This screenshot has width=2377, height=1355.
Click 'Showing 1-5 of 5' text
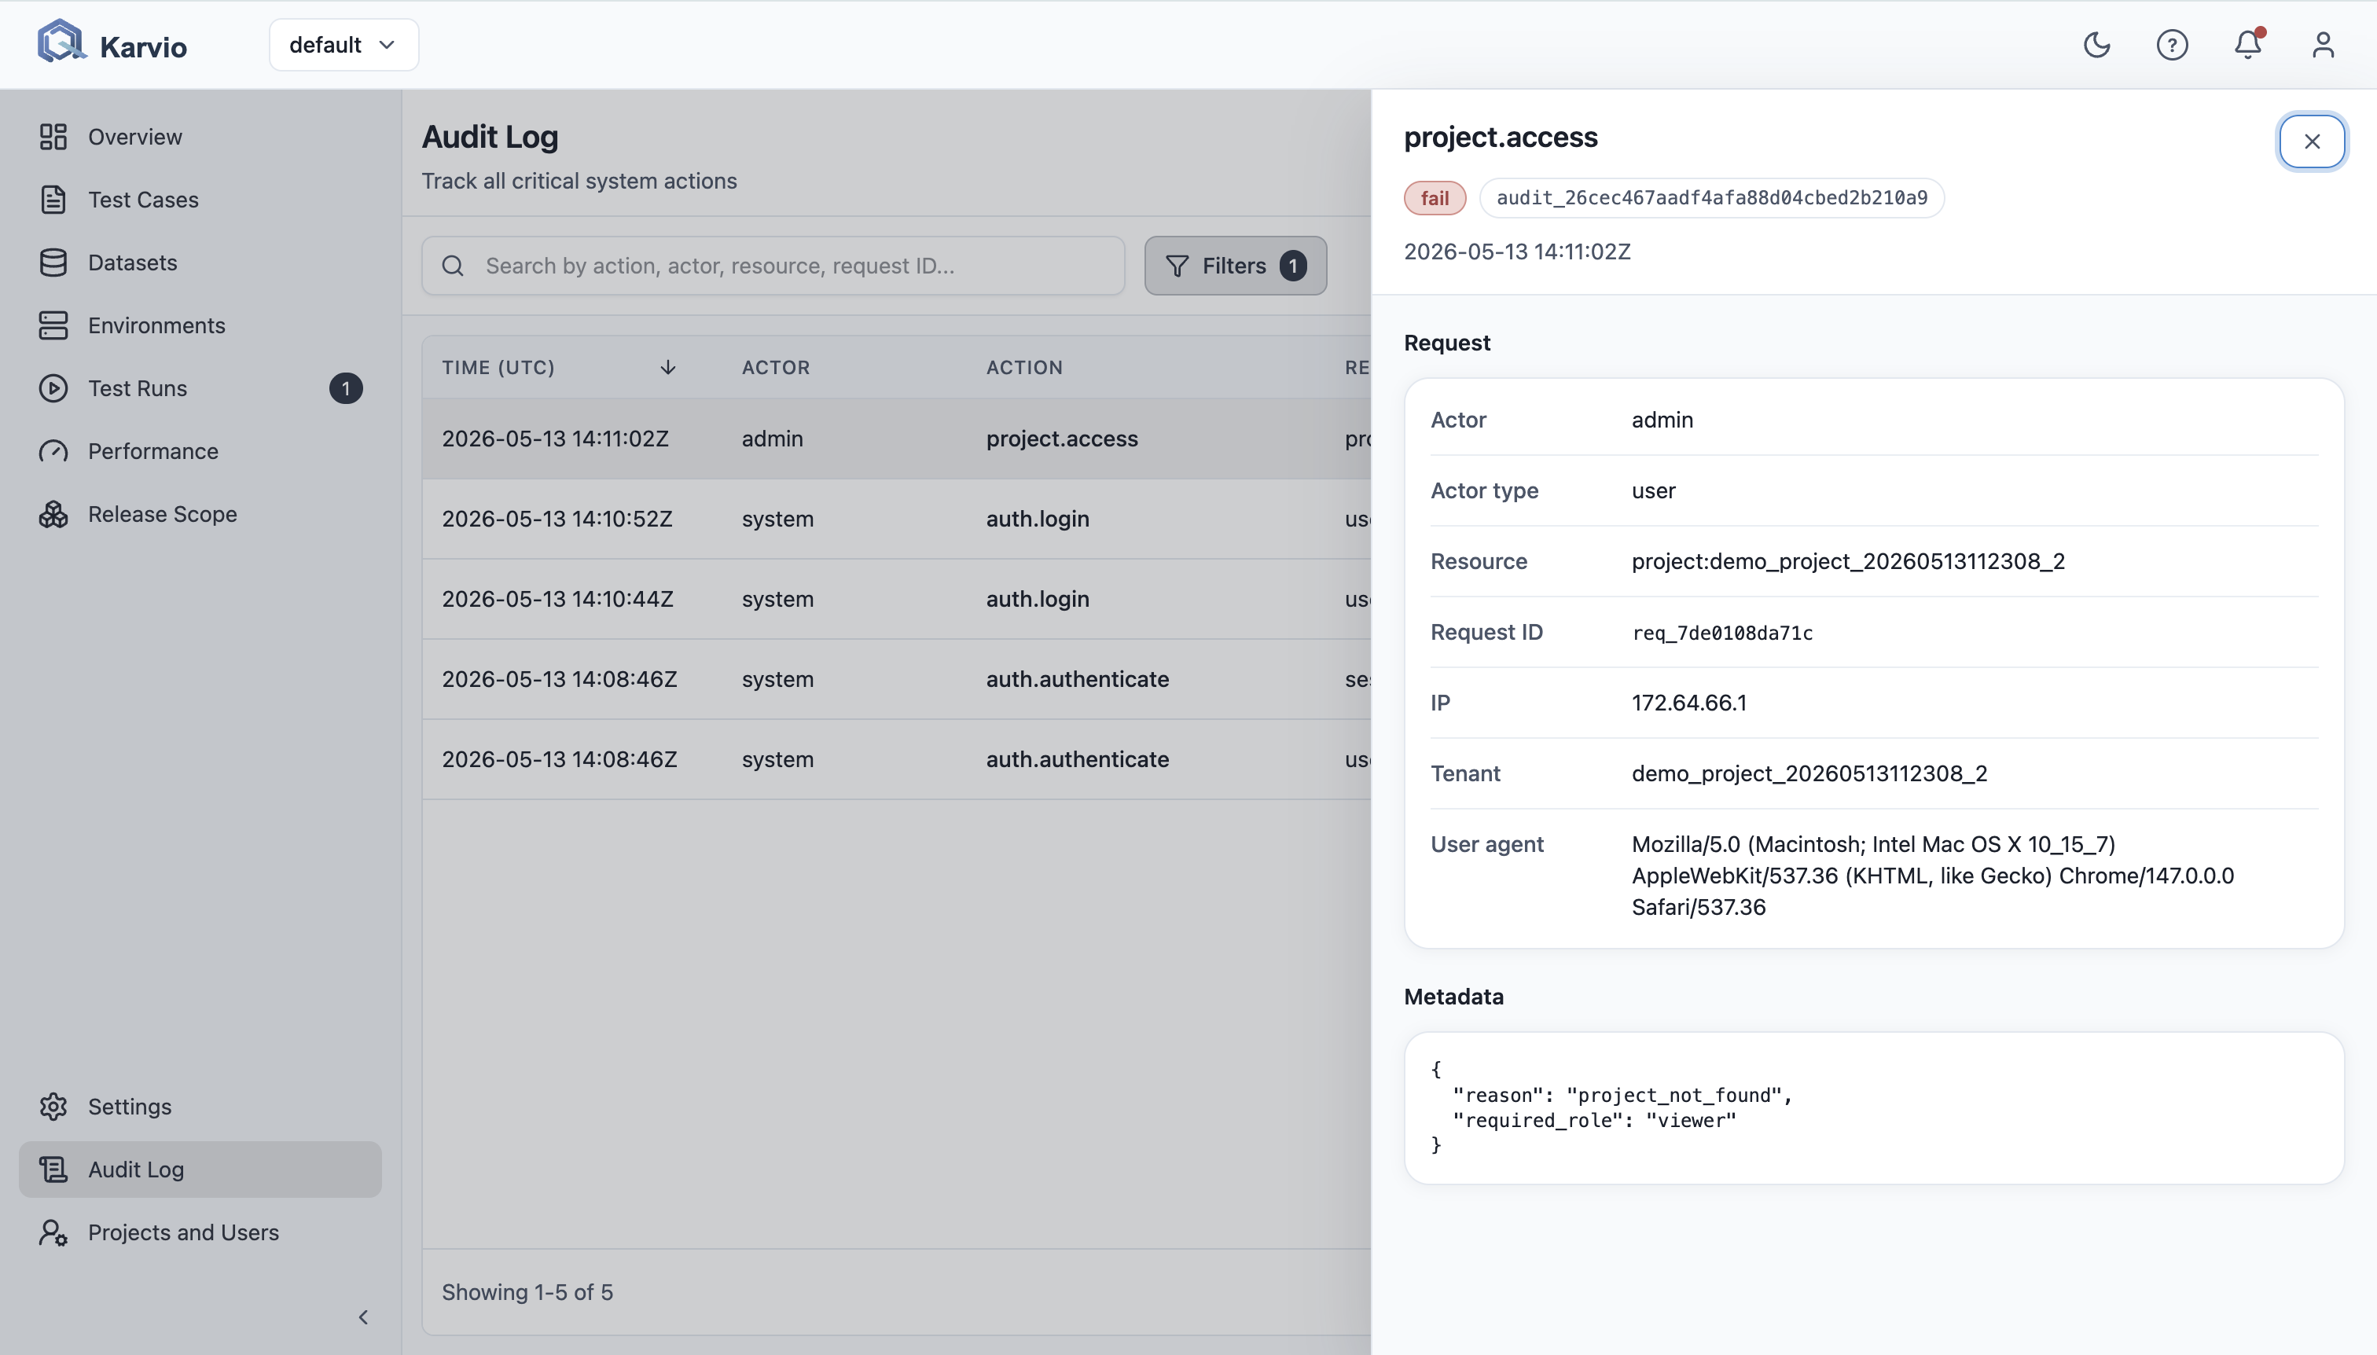(527, 1291)
